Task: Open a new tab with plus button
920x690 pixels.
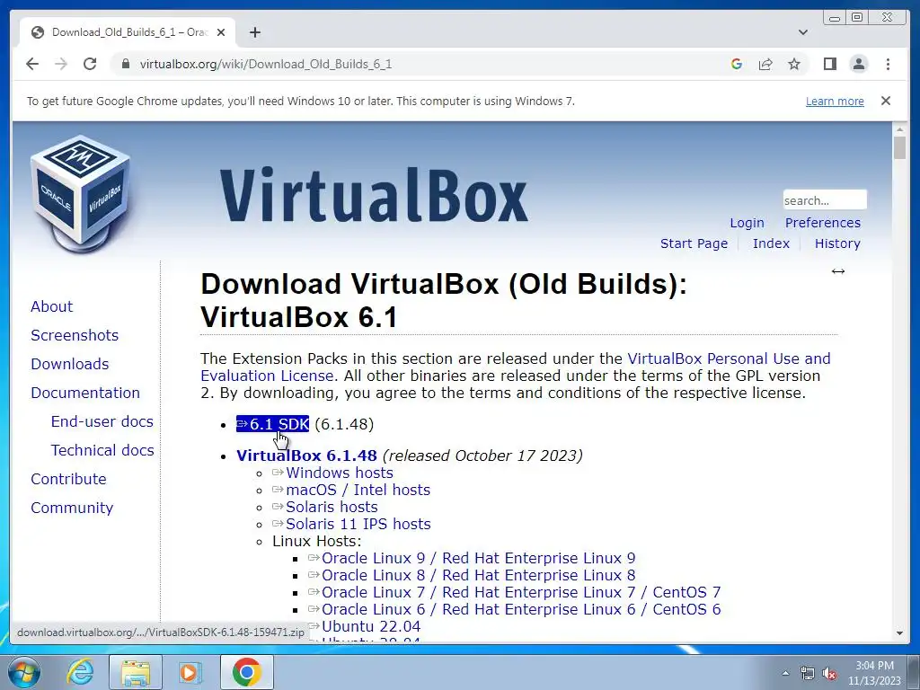Action: coord(254,32)
